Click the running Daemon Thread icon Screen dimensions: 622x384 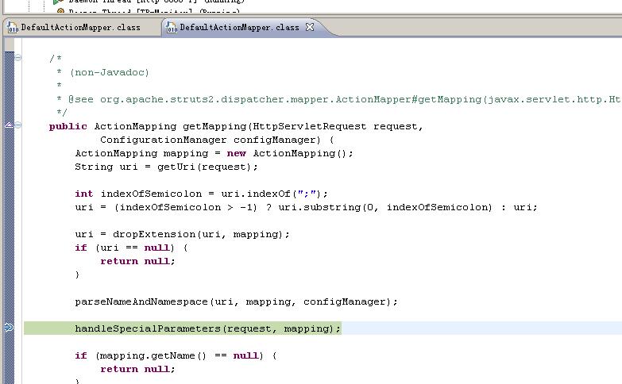(58, 2)
